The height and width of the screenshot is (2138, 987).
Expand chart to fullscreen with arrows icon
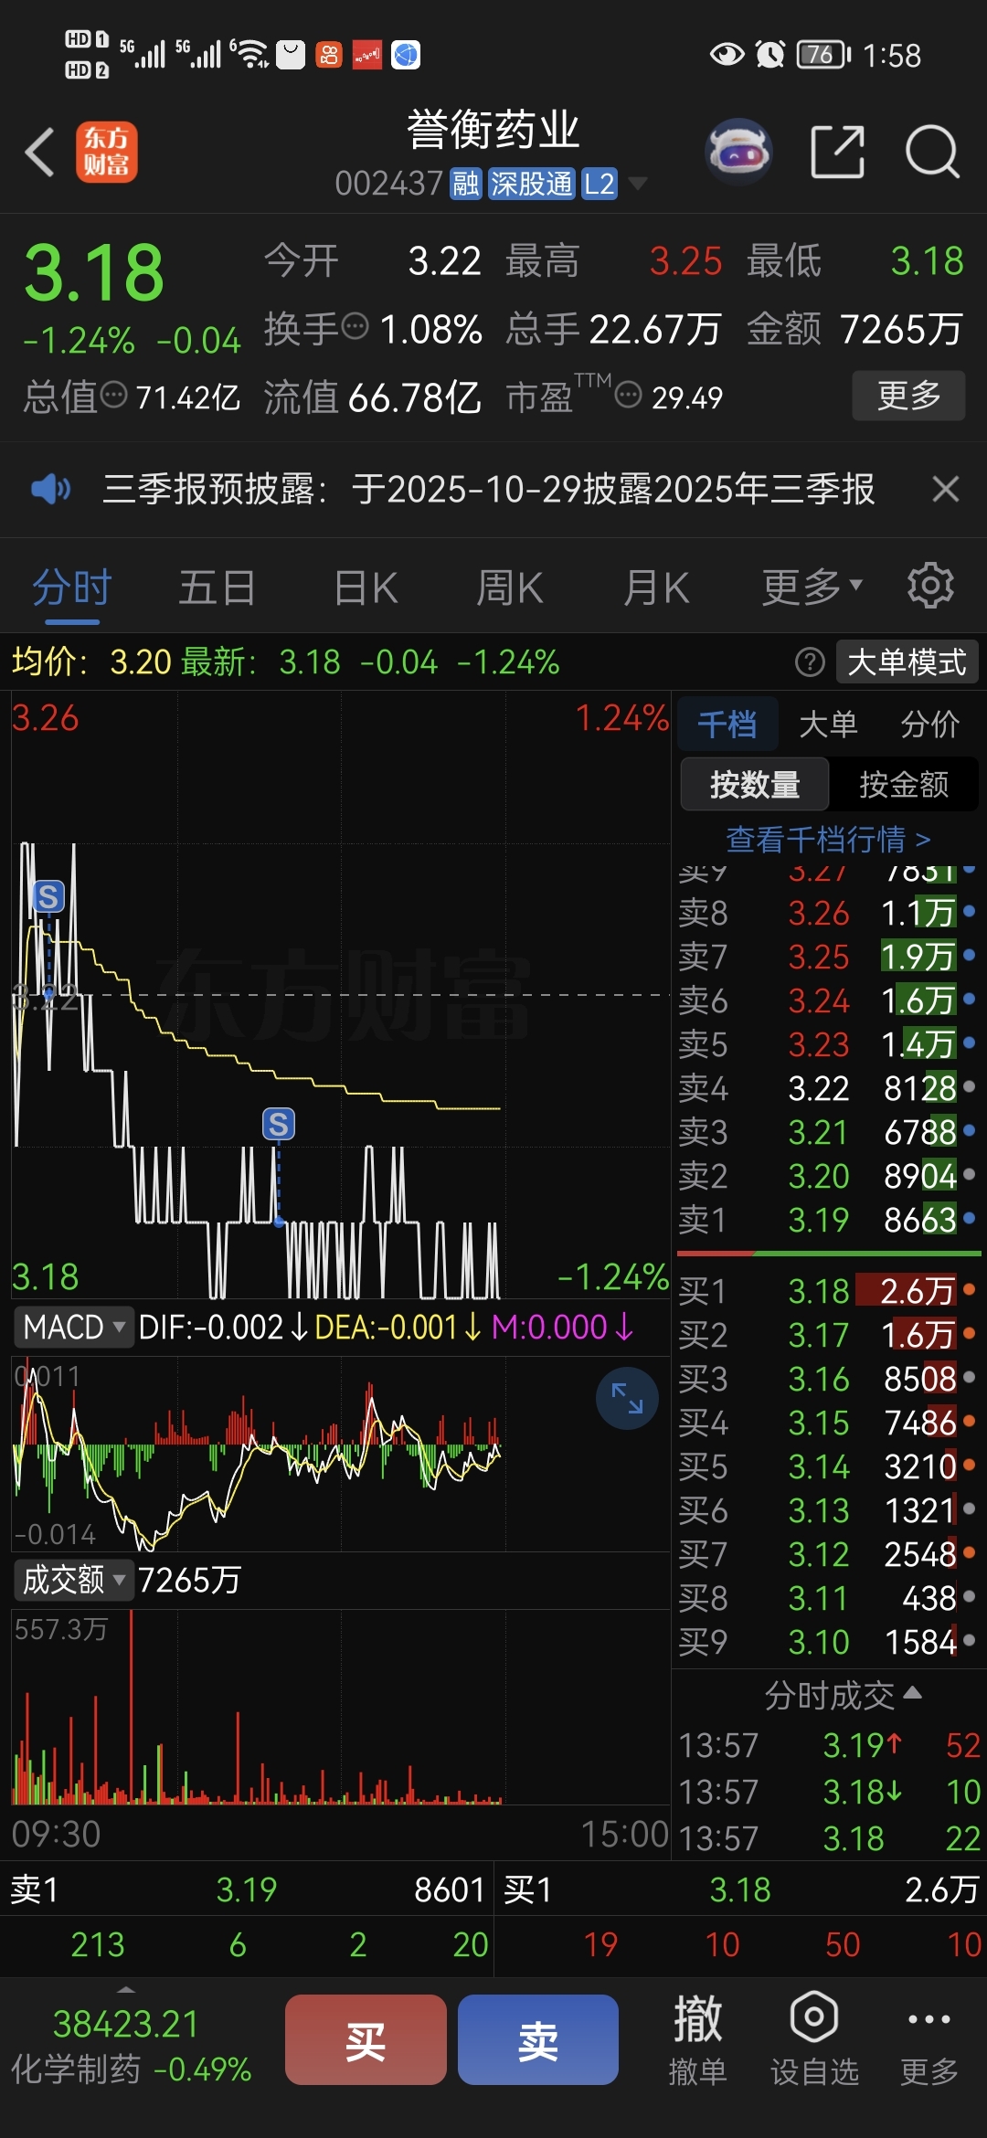pyautogui.click(x=627, y=1398)
